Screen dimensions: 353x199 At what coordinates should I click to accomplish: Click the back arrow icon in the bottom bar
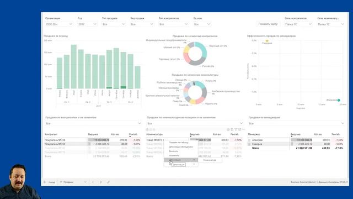pyautogui.click(x=45, y=182)
